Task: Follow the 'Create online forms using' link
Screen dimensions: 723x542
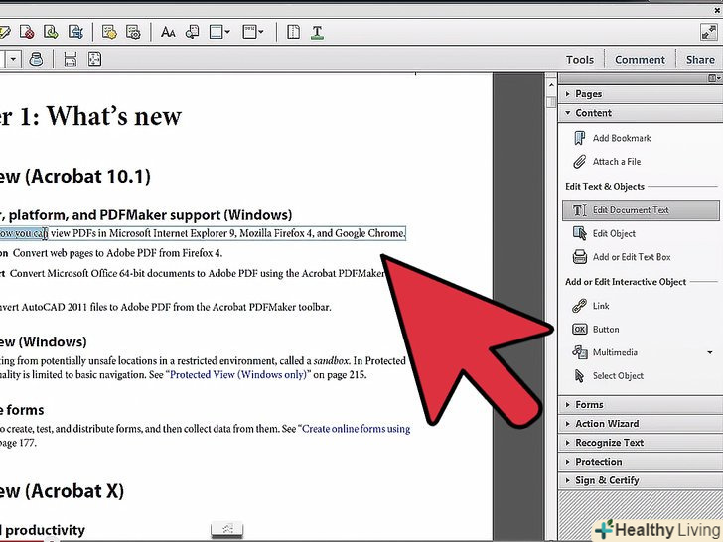Action: (x=356, y=429)
